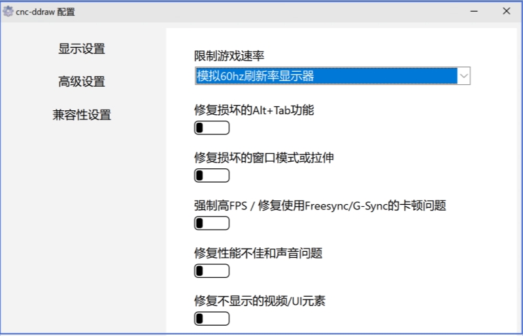Toggle the 强制高FPS Freesync/G-Sync switch
The width and height of the screenshot is (523, 336).
212,223
